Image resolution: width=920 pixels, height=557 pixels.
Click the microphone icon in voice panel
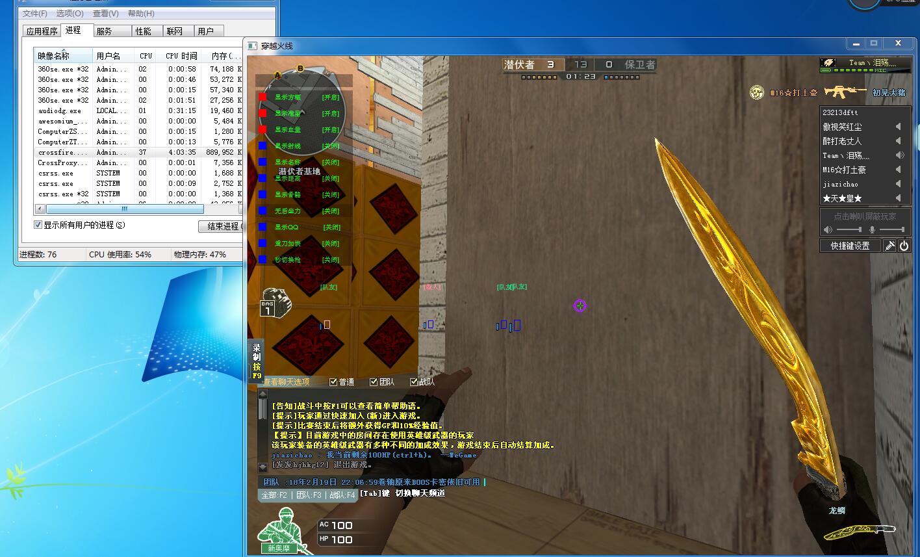click(x=872, y=229)
